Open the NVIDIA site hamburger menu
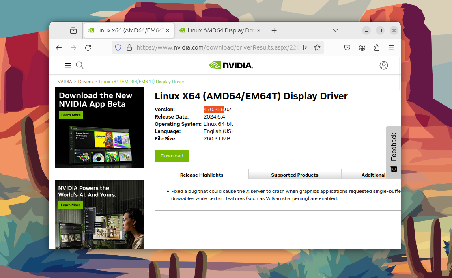The height and width of the screenshot is (278, 452). click(x=68, y=65)
